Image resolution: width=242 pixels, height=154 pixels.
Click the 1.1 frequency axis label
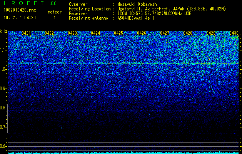pos(3,50)
